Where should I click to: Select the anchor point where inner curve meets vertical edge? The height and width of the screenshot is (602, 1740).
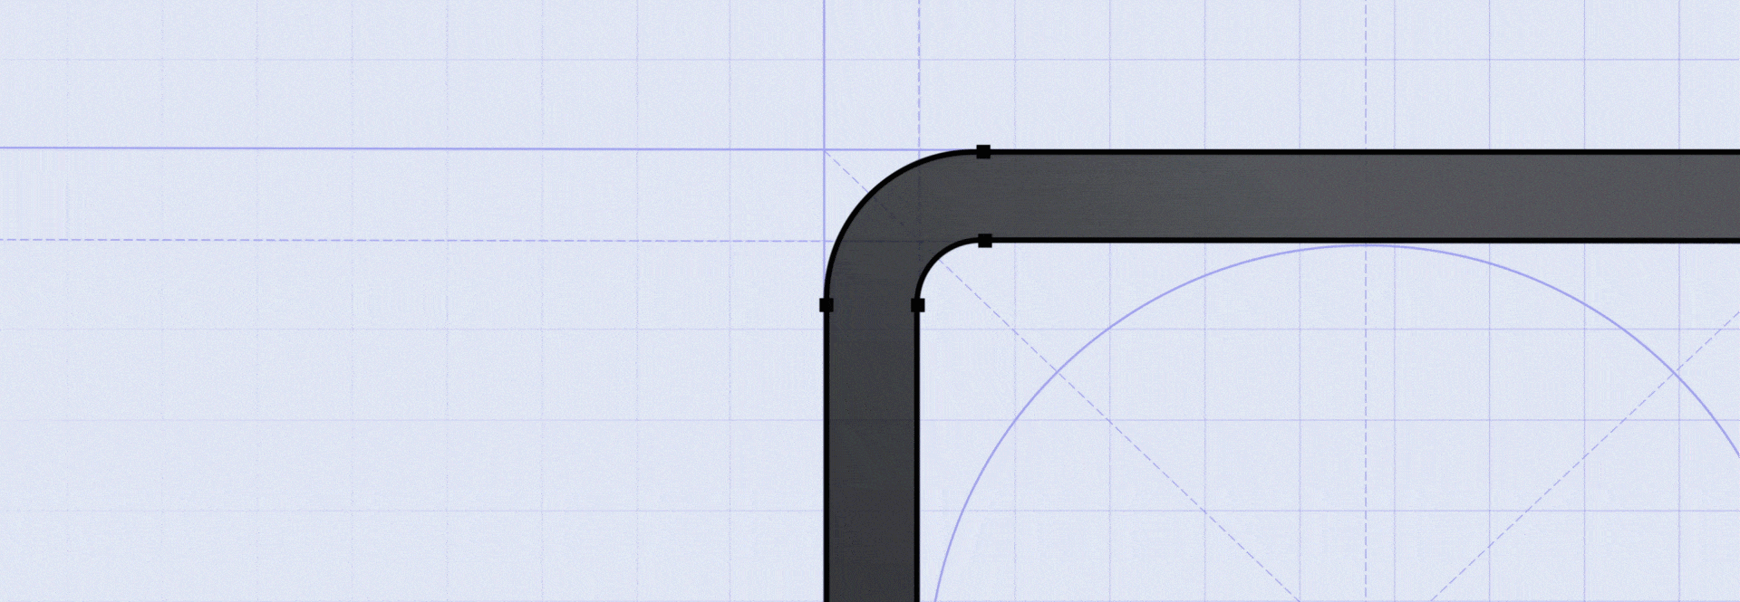tap(917, 305)
